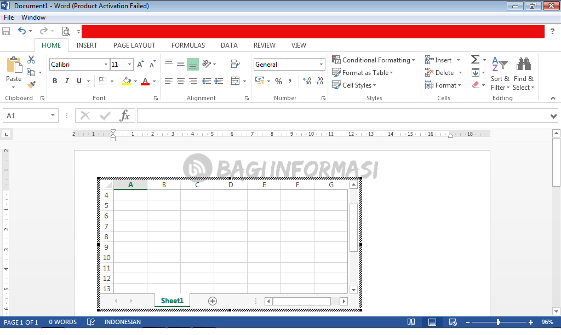Open the Window menu
The height and width of the screenshot is (335, 561).
[x=33, y=17]
